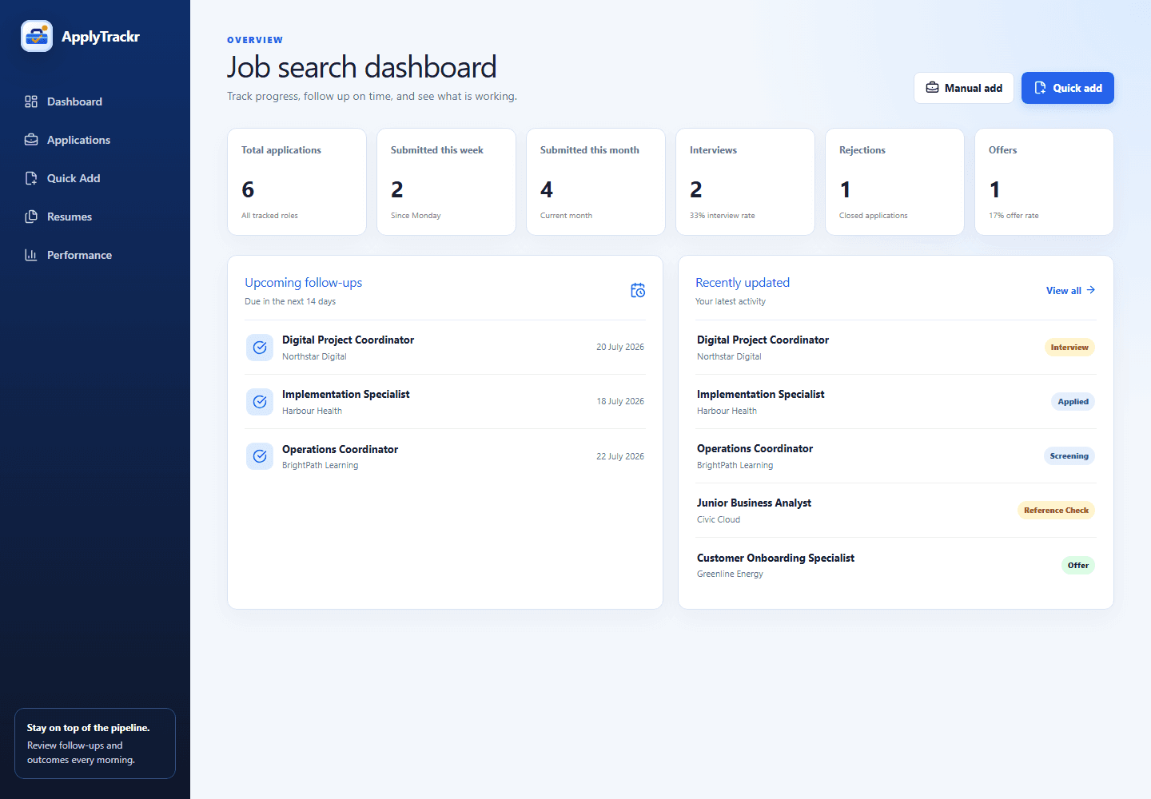Open Operations Coordinator in Upcoming follow-ups

445,456
